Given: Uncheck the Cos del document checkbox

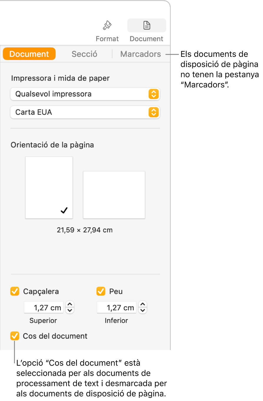Looking at the screenshot, I should (15, 336).
